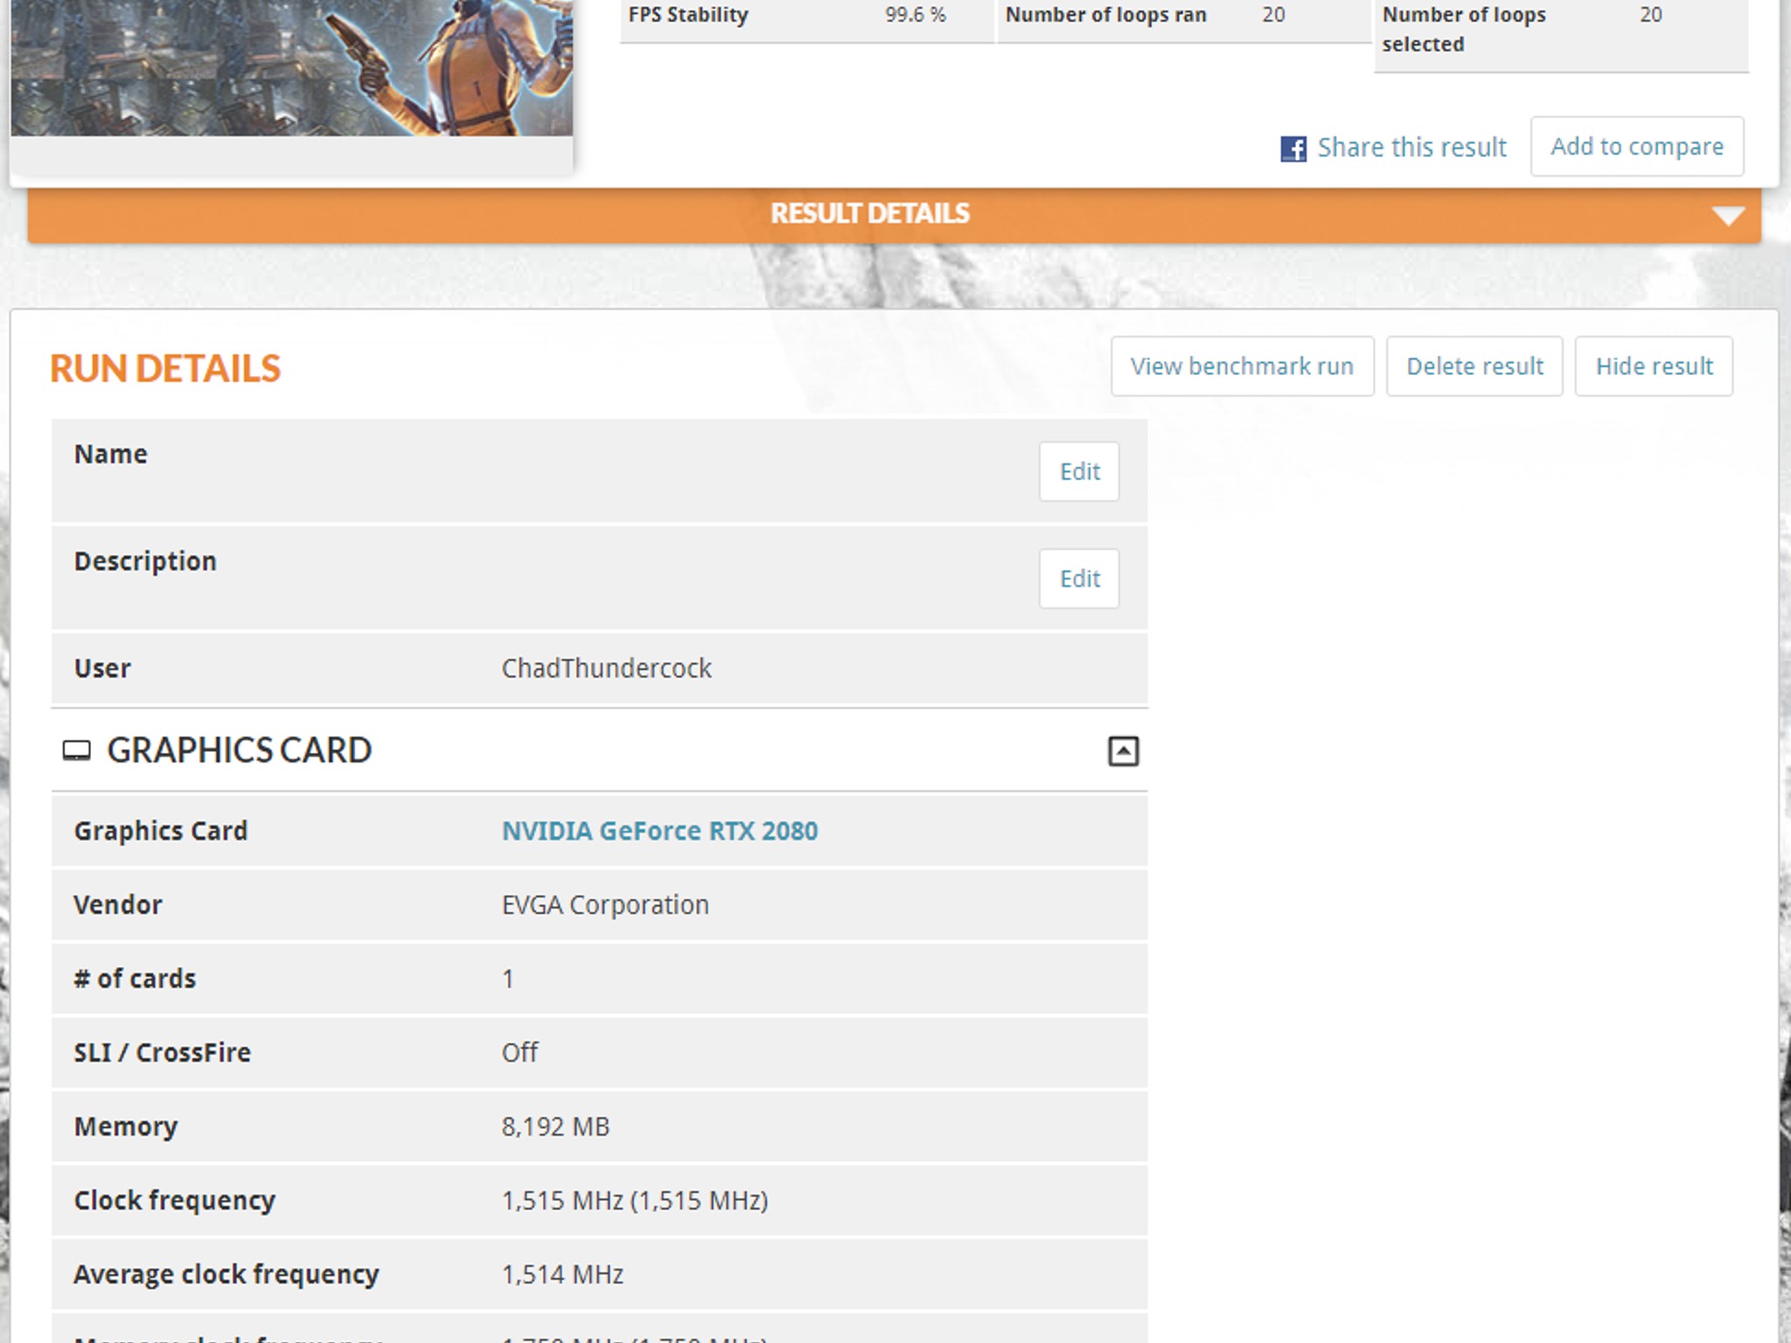The image size is (1791, 1343).
Task: Click the graphics card monitor icon
Action: [76, 751]
